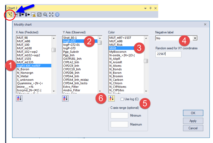Select N_Bromin in Color list
This screenshot has height=143, width=213.
126,76
